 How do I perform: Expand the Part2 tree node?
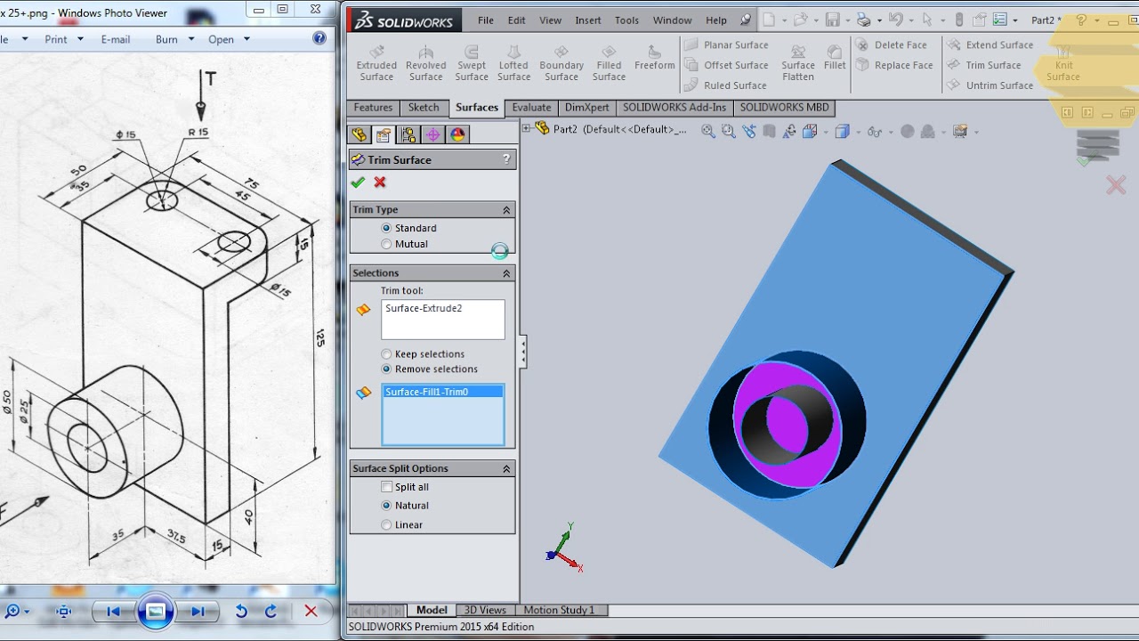click(527, 128)
